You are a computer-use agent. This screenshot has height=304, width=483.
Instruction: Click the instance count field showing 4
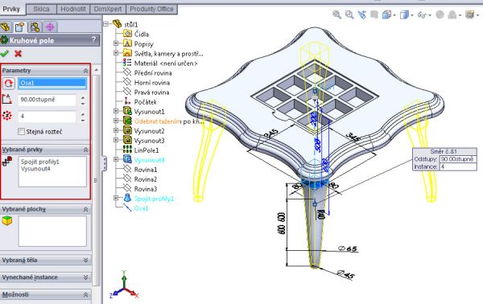(x=47, y=117)
